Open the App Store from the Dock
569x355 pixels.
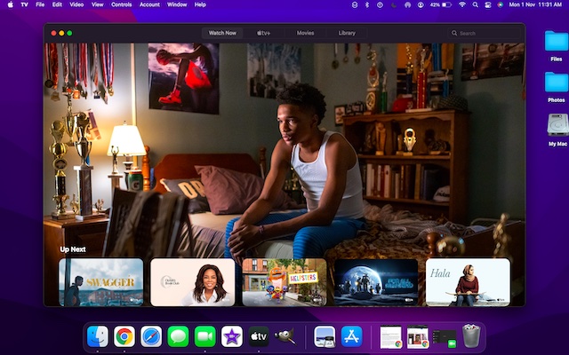[x=352, y=336]
